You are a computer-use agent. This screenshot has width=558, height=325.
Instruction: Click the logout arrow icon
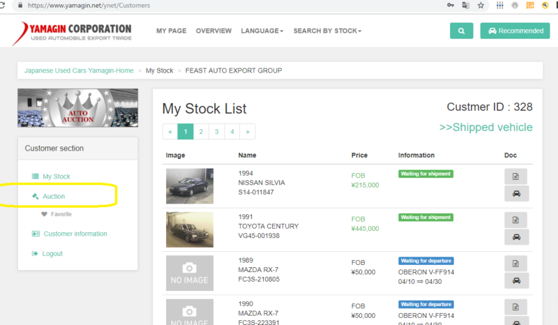pyautogui.click(x=35, y=253)
